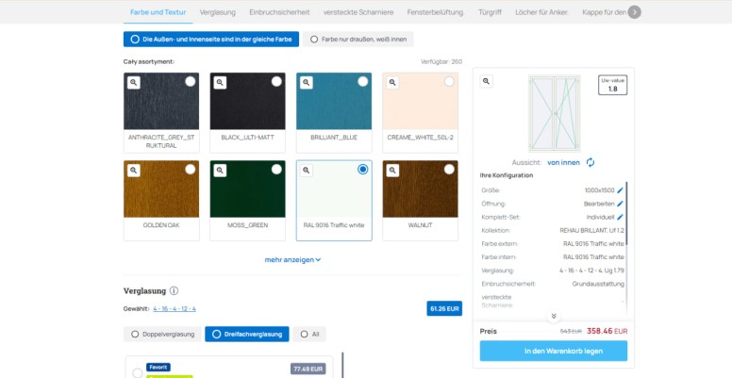Edit the Öffnung 'Bearbeiten' pencil
Screen dimensions: 732x378
tap(620, 204)
